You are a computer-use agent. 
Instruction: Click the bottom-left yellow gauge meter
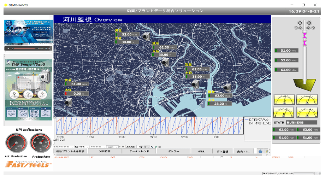pos(284,112)
